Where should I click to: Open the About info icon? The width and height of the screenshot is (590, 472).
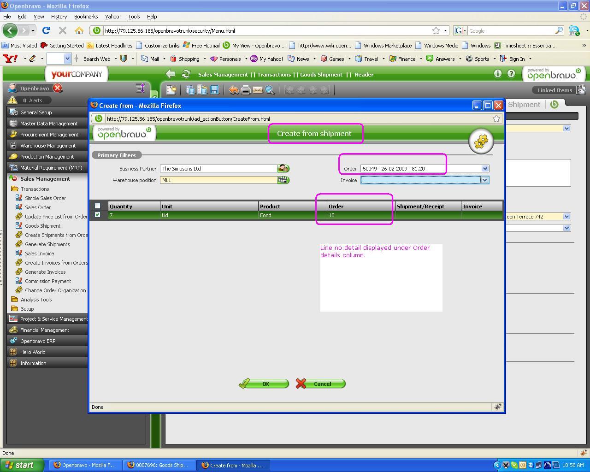(x=498, y=74)
